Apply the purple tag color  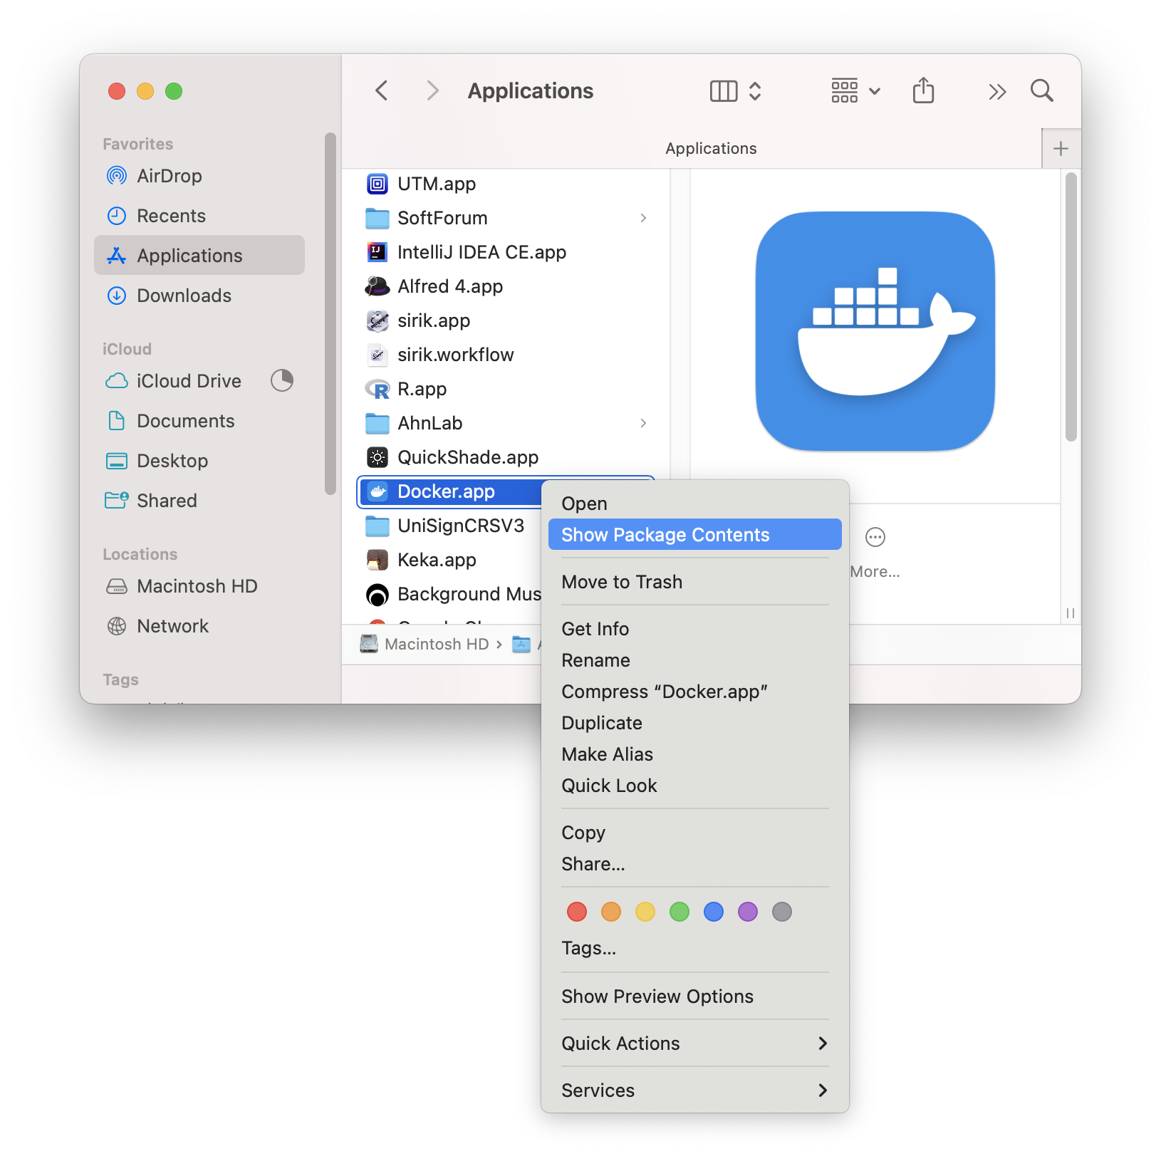[x=748, y=912]
